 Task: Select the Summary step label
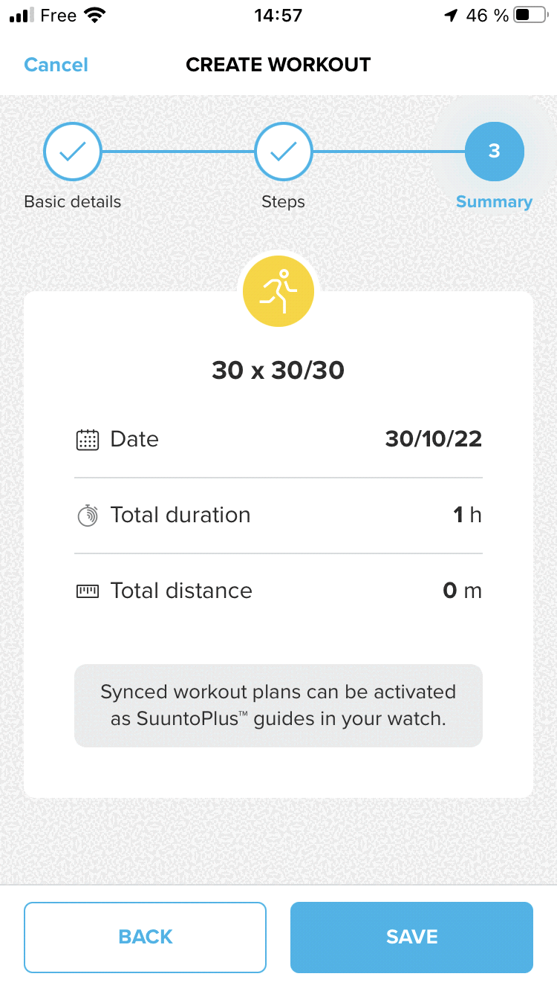[x=494, y=202]
